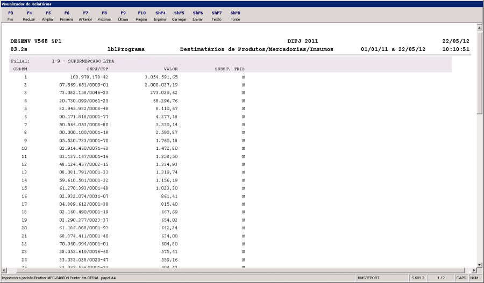Image resolution: width=484 pixels, height=283 pixels.
Task: Print the report with ShF4 Imprimir
Action: (x=160, y=16)
